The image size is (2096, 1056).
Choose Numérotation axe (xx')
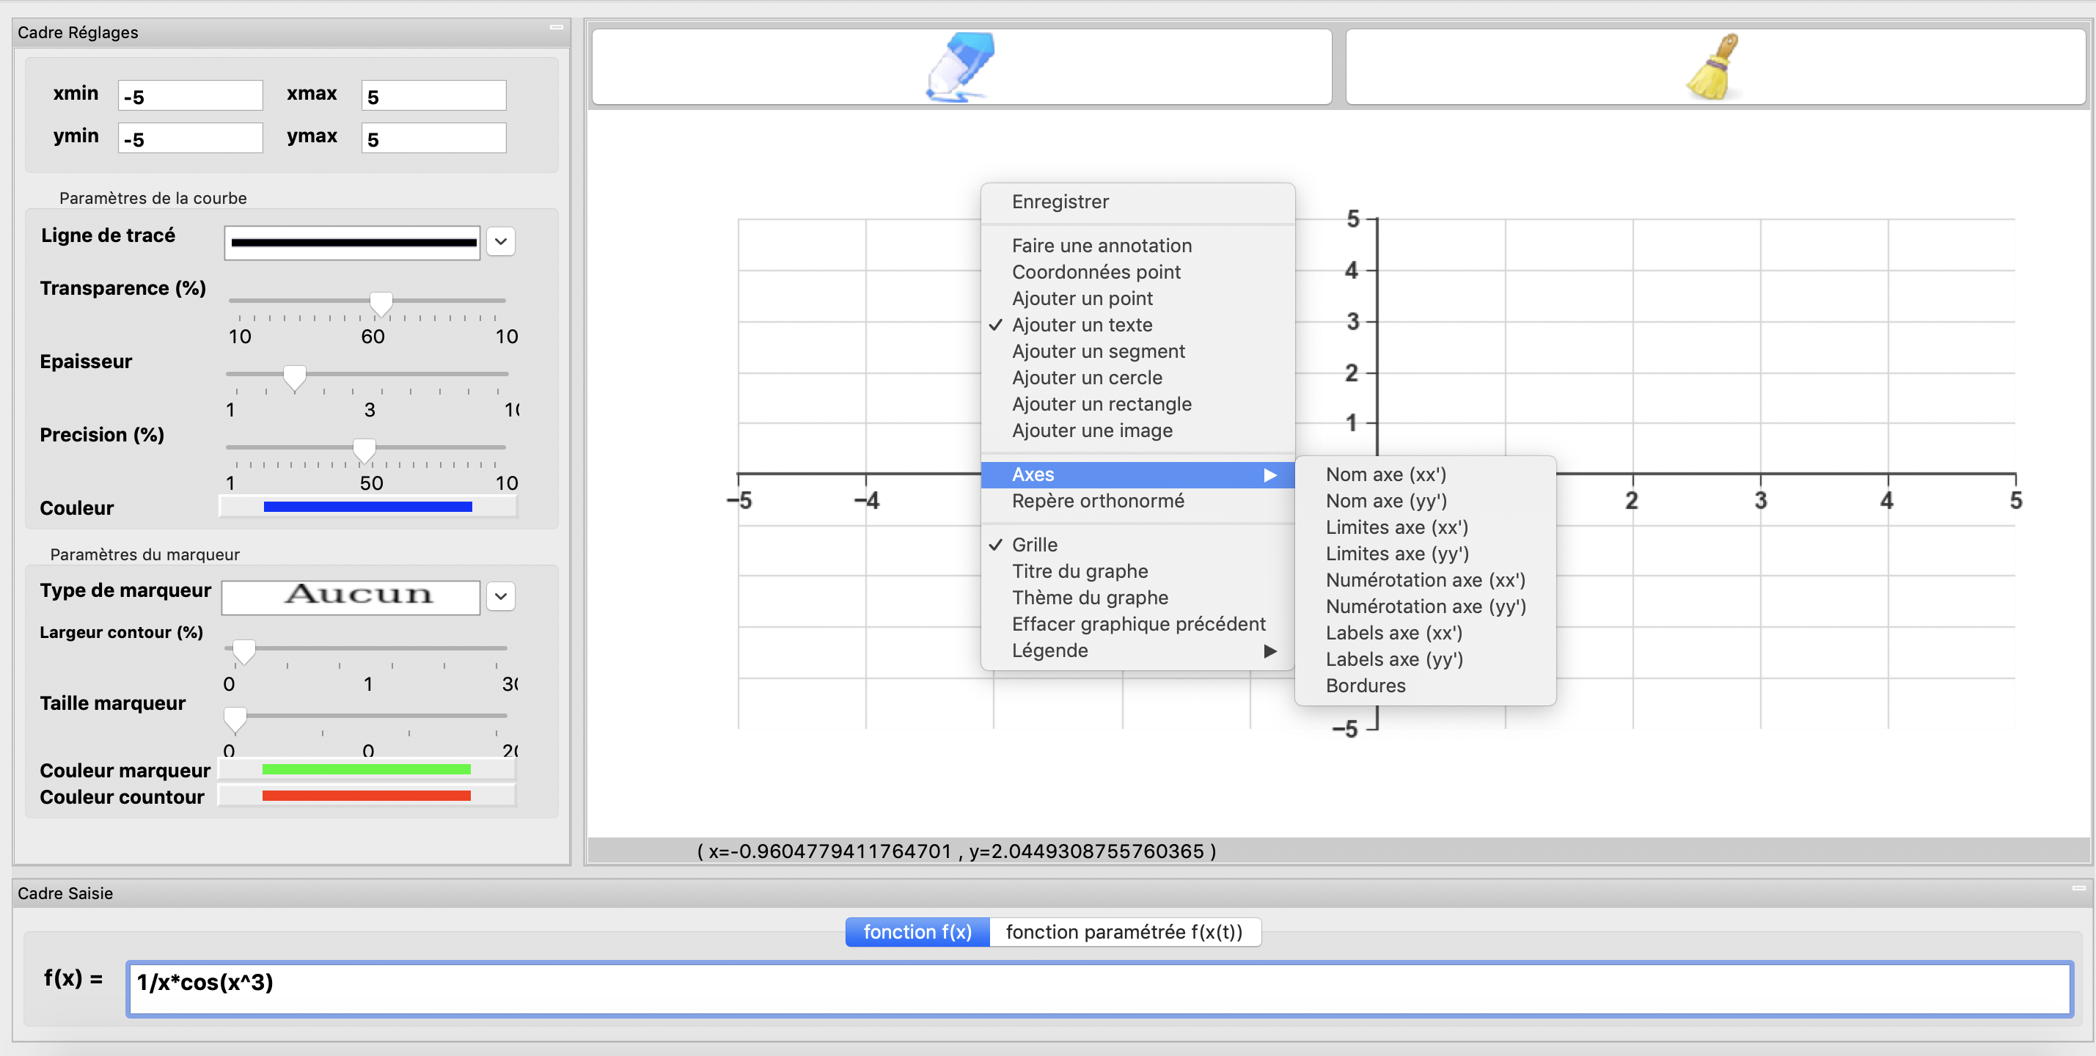pyautogui.click(x=1426, y=580)
